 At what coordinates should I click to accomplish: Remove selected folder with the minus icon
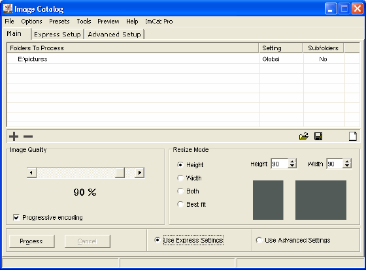pos(28,136)
